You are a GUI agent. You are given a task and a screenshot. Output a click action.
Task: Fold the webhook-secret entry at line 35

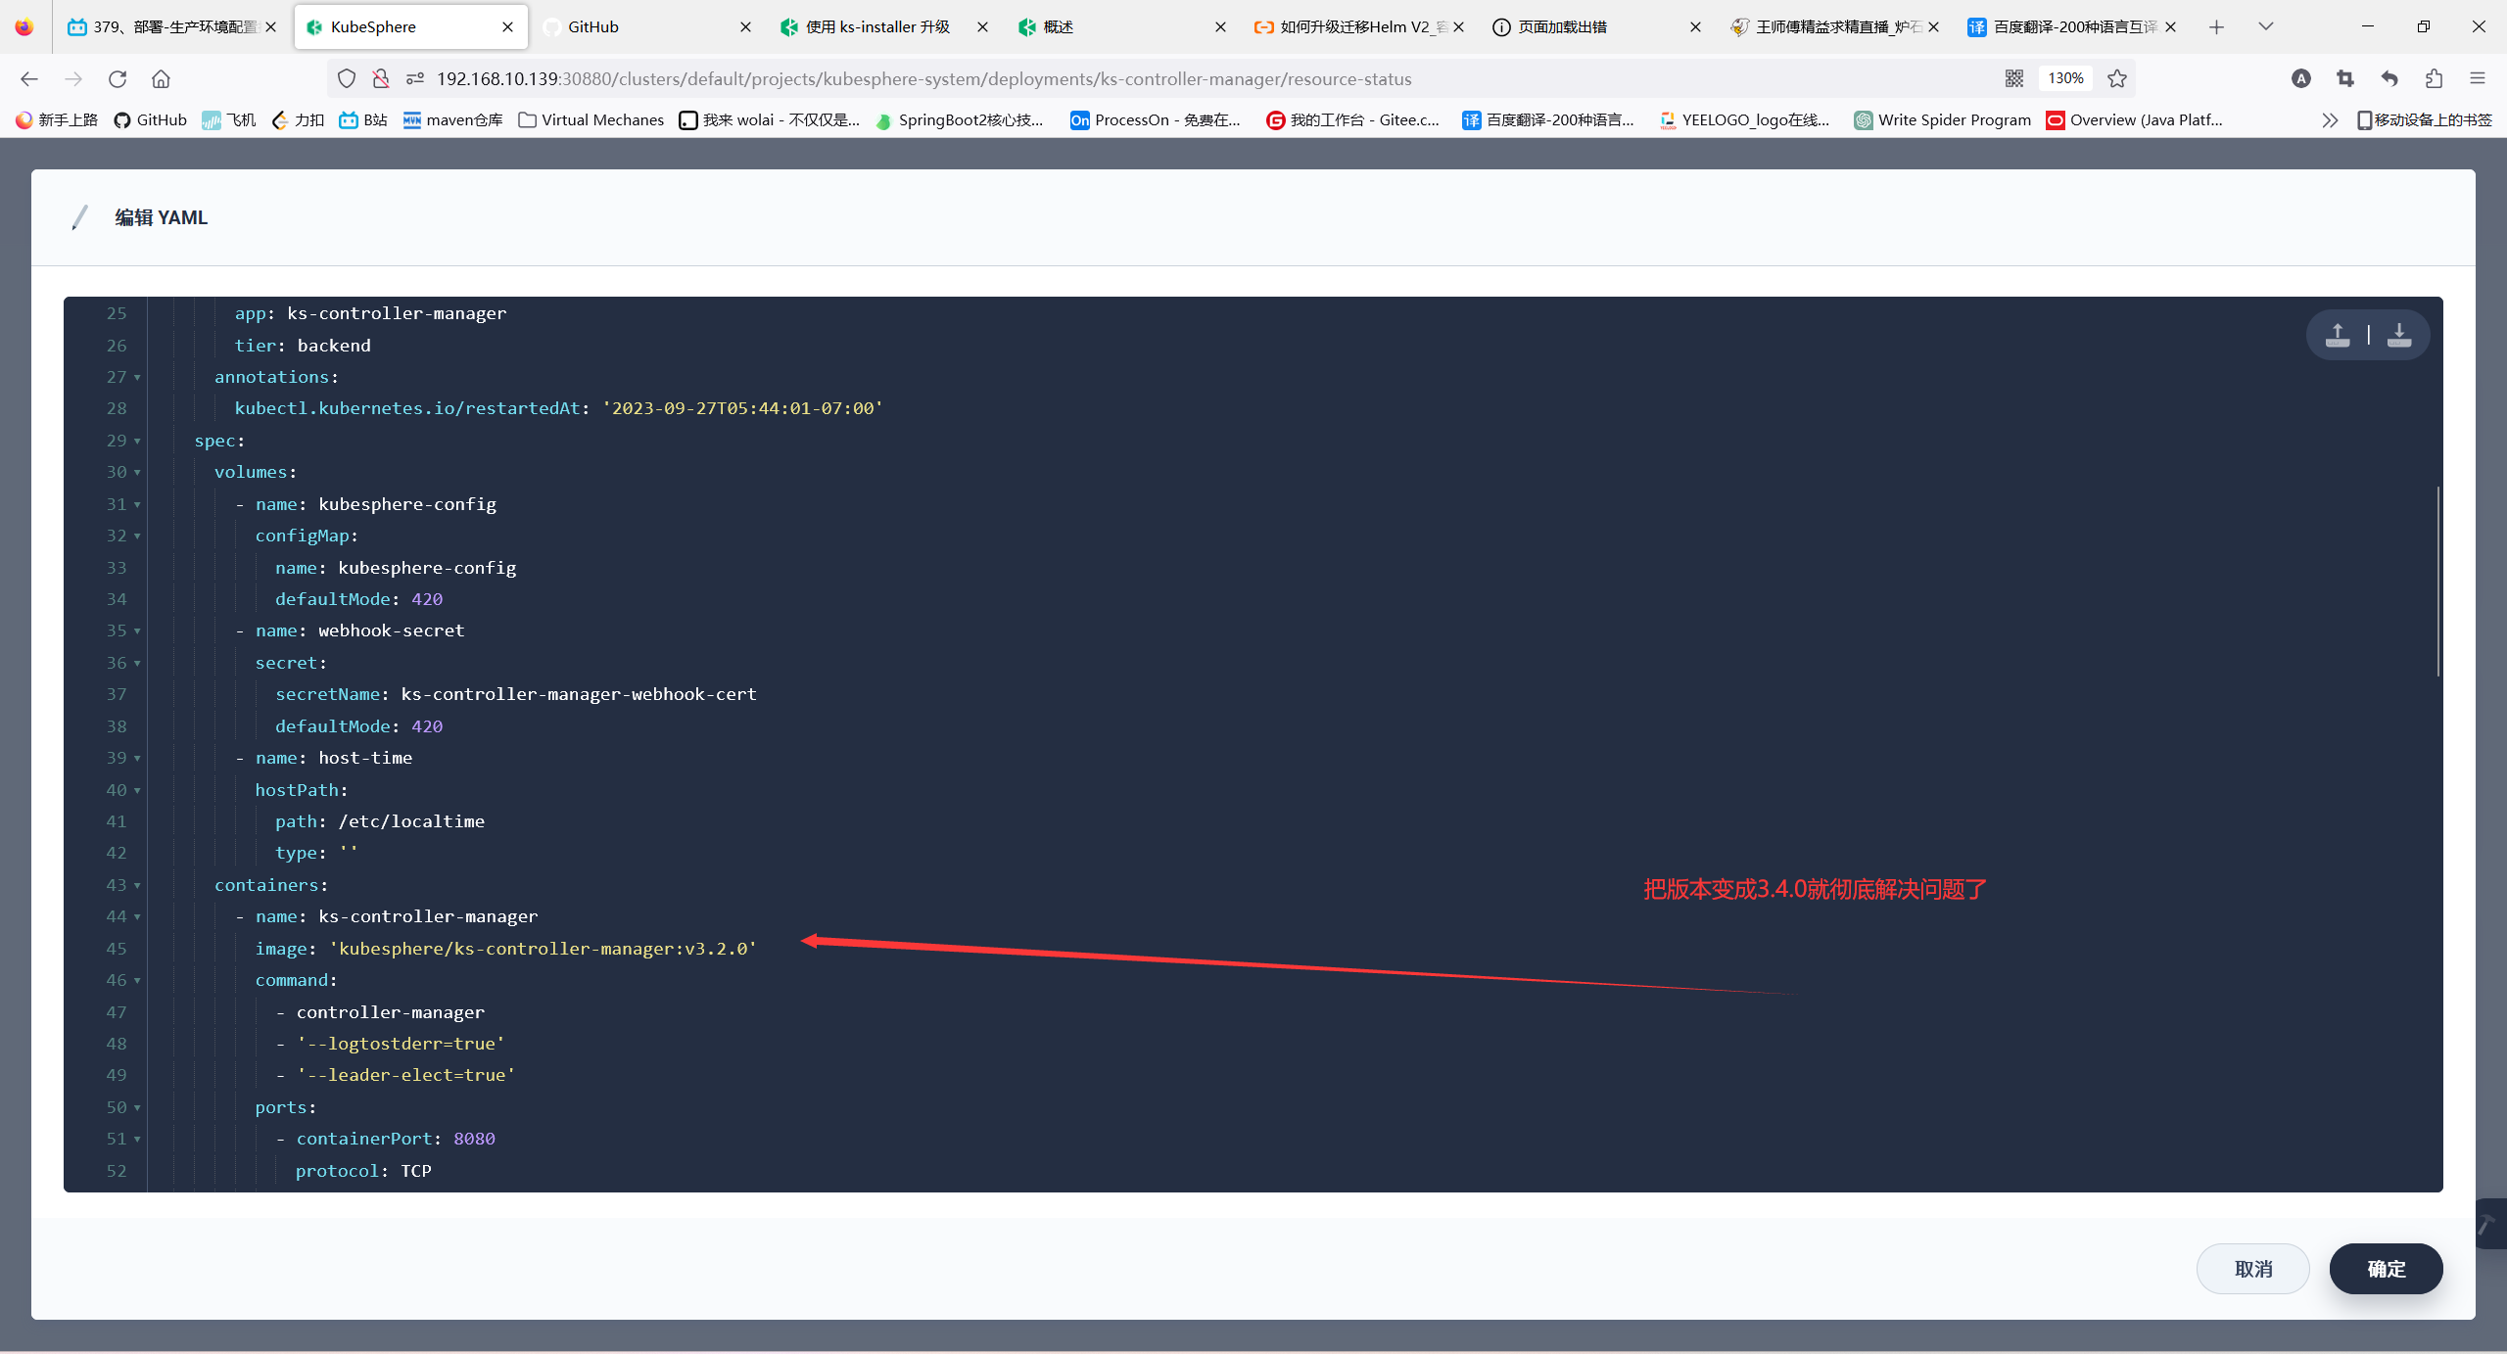point(137,631)
